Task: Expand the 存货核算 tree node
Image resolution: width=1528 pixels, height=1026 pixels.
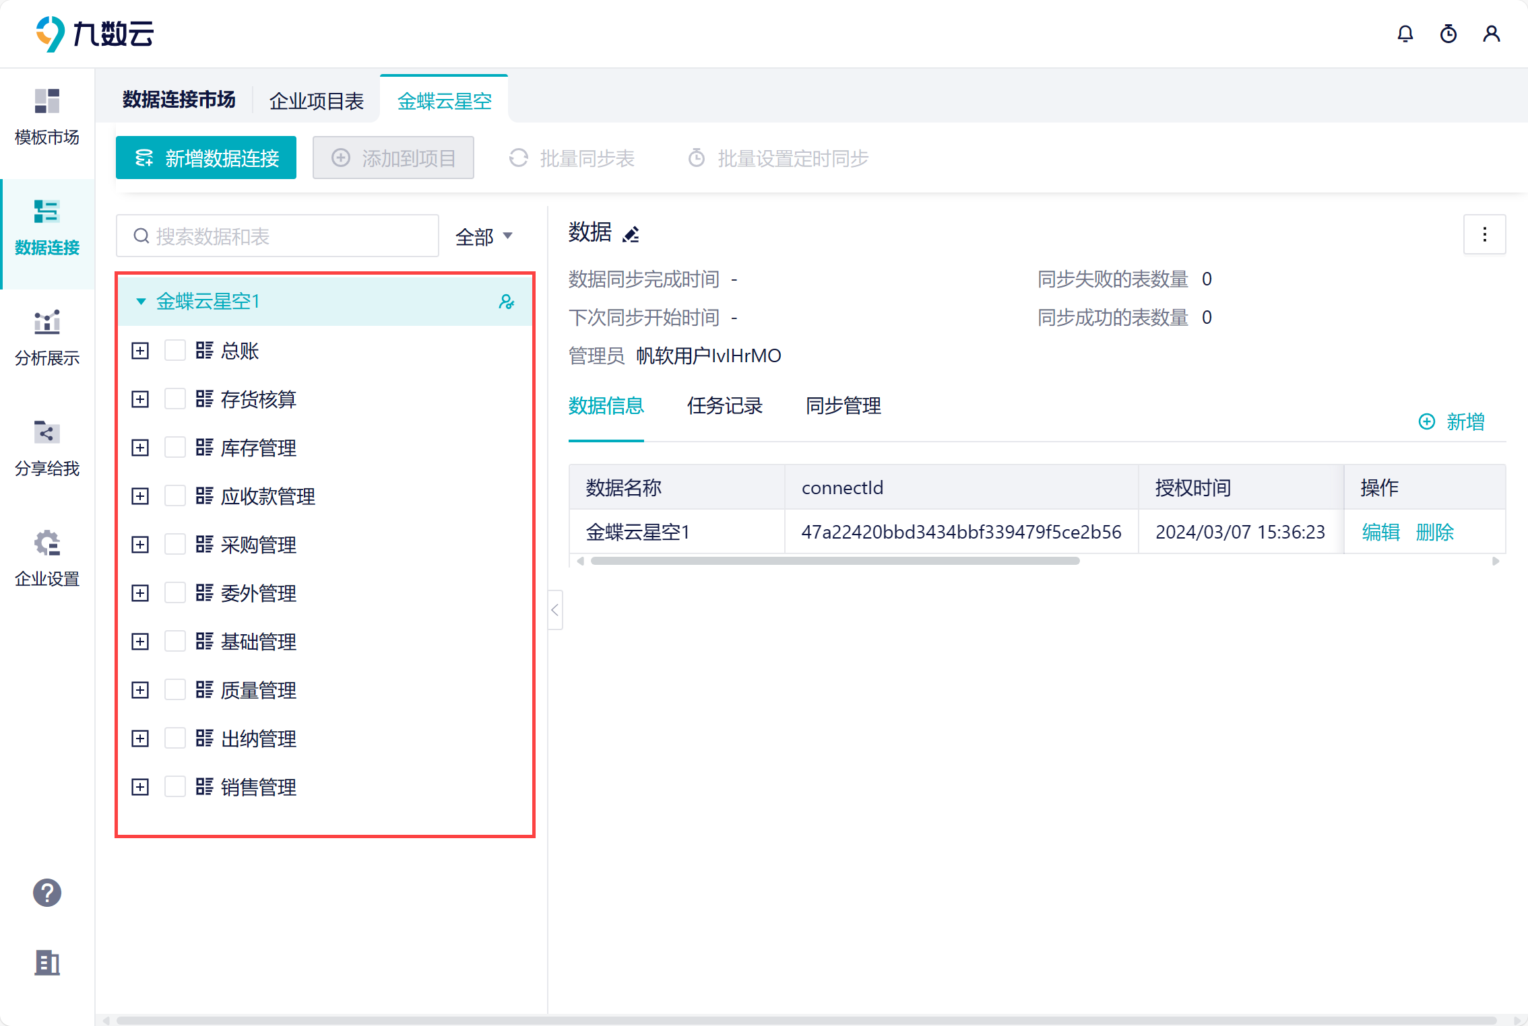Action: point(140,399)
